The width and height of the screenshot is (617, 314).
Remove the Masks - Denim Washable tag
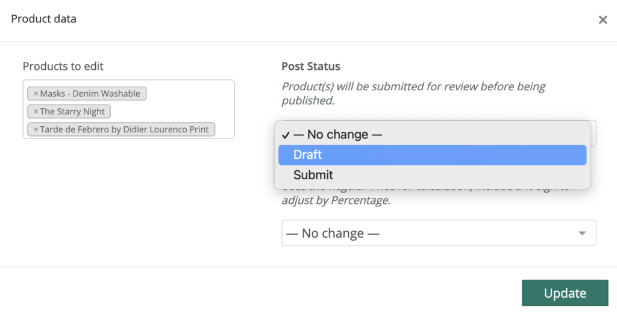tap(36, 94)
